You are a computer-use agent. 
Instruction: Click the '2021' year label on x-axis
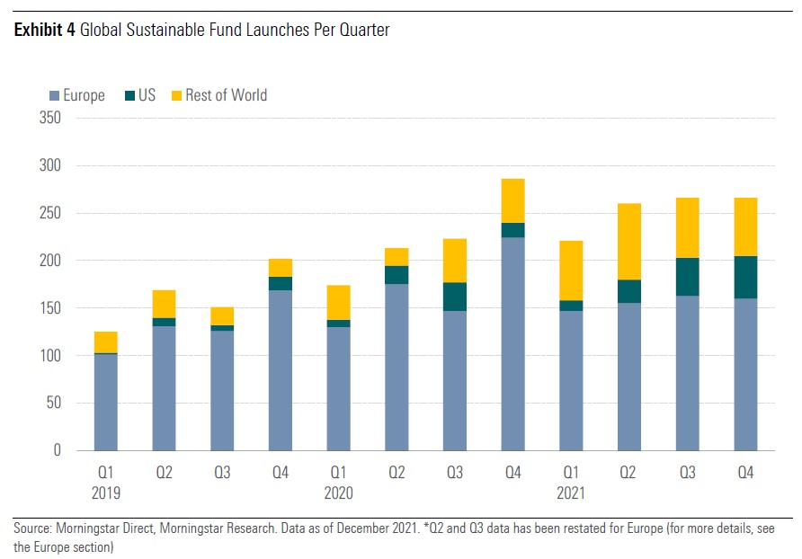(x=571, y=492)
